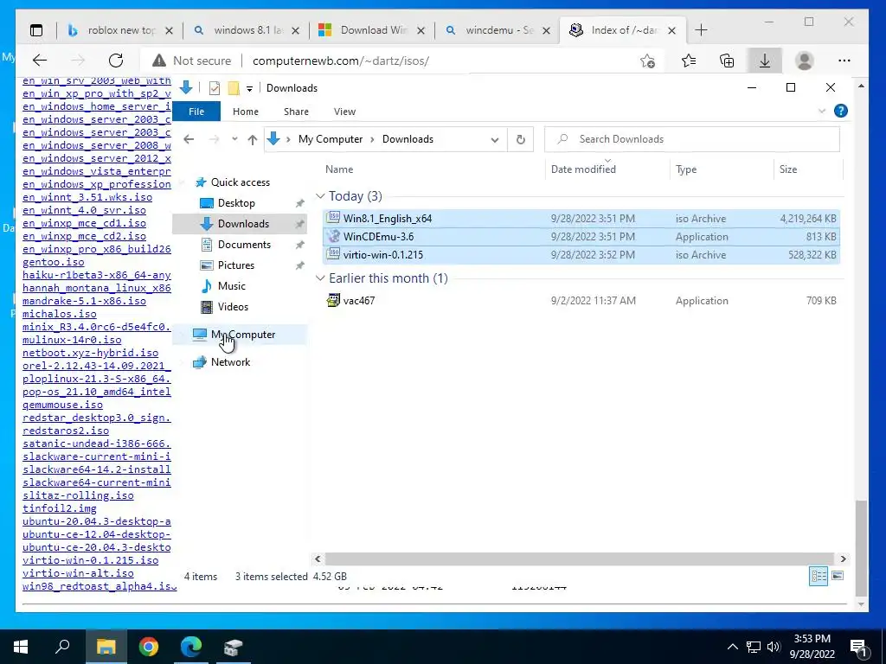The height and width of the screenshot is (664, 886).
Task: Open the Home ribbon tab
Action: point(245,112)
